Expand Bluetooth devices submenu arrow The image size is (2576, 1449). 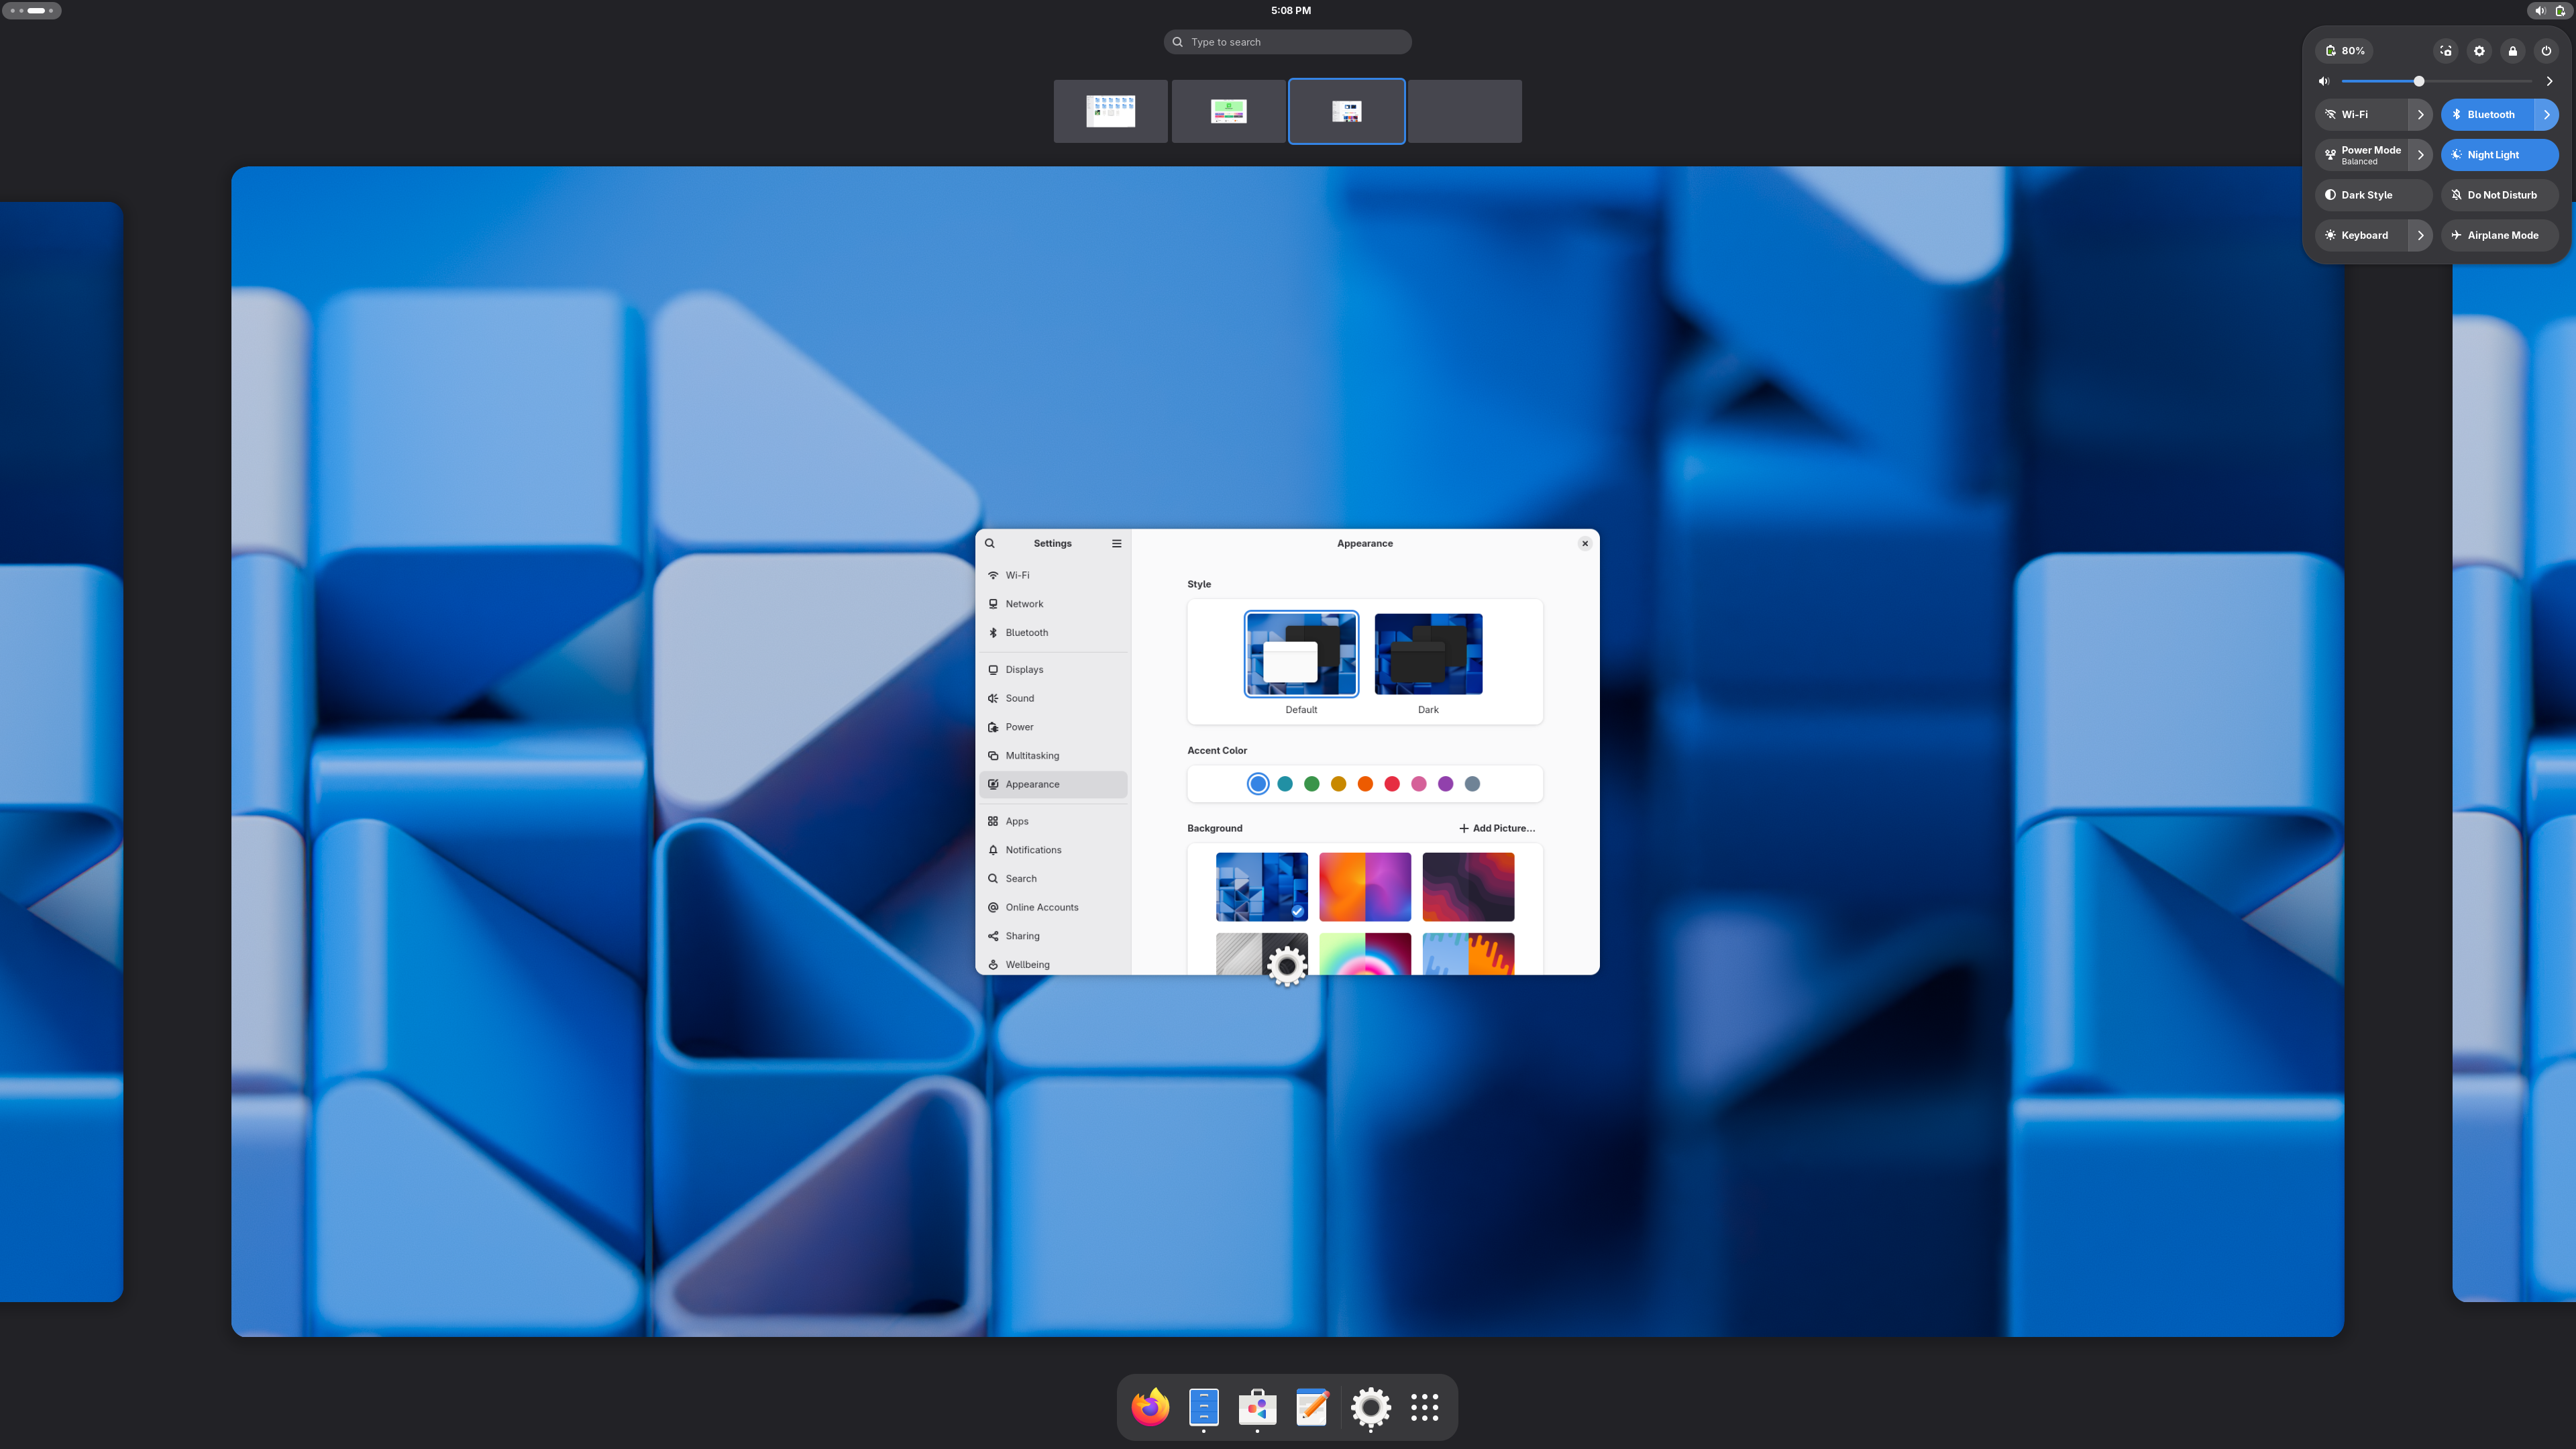[2547, 115]
